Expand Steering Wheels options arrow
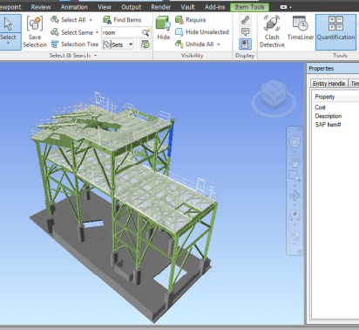Image resolution: width=359 pixels, height=330 pixels. tap(295, 152)
